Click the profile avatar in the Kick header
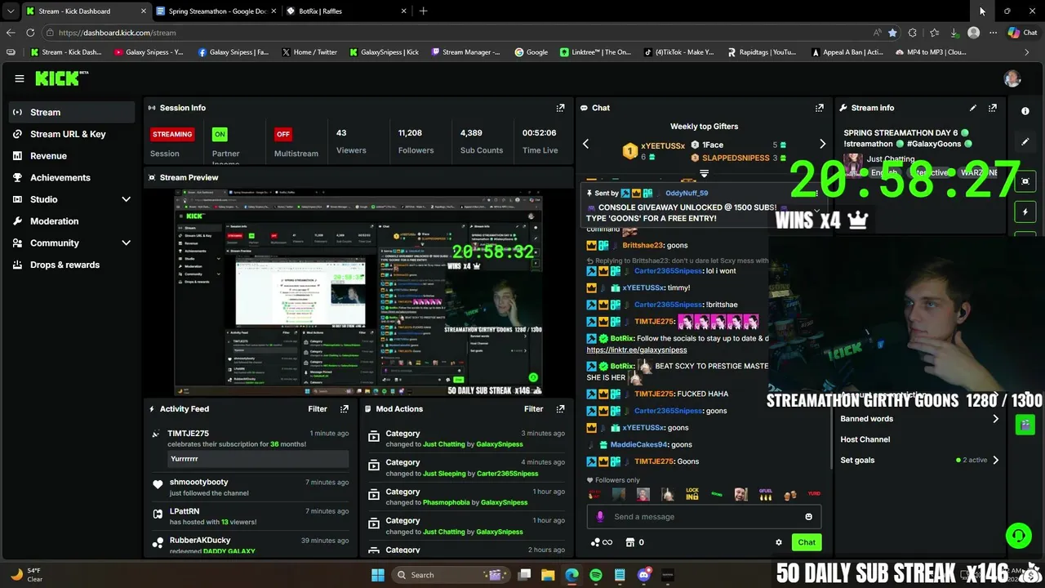Screen dimensions: 1045x588 pyautogui.click(x=1012, y=78)
